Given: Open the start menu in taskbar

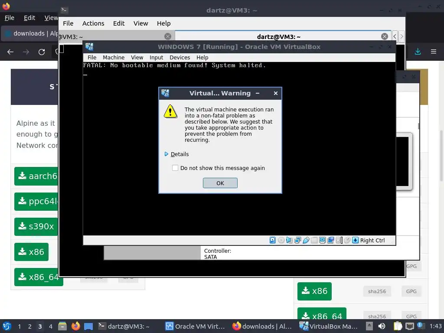Looking at the screenshot, I should pyautogui.click(x=7, y=326).
